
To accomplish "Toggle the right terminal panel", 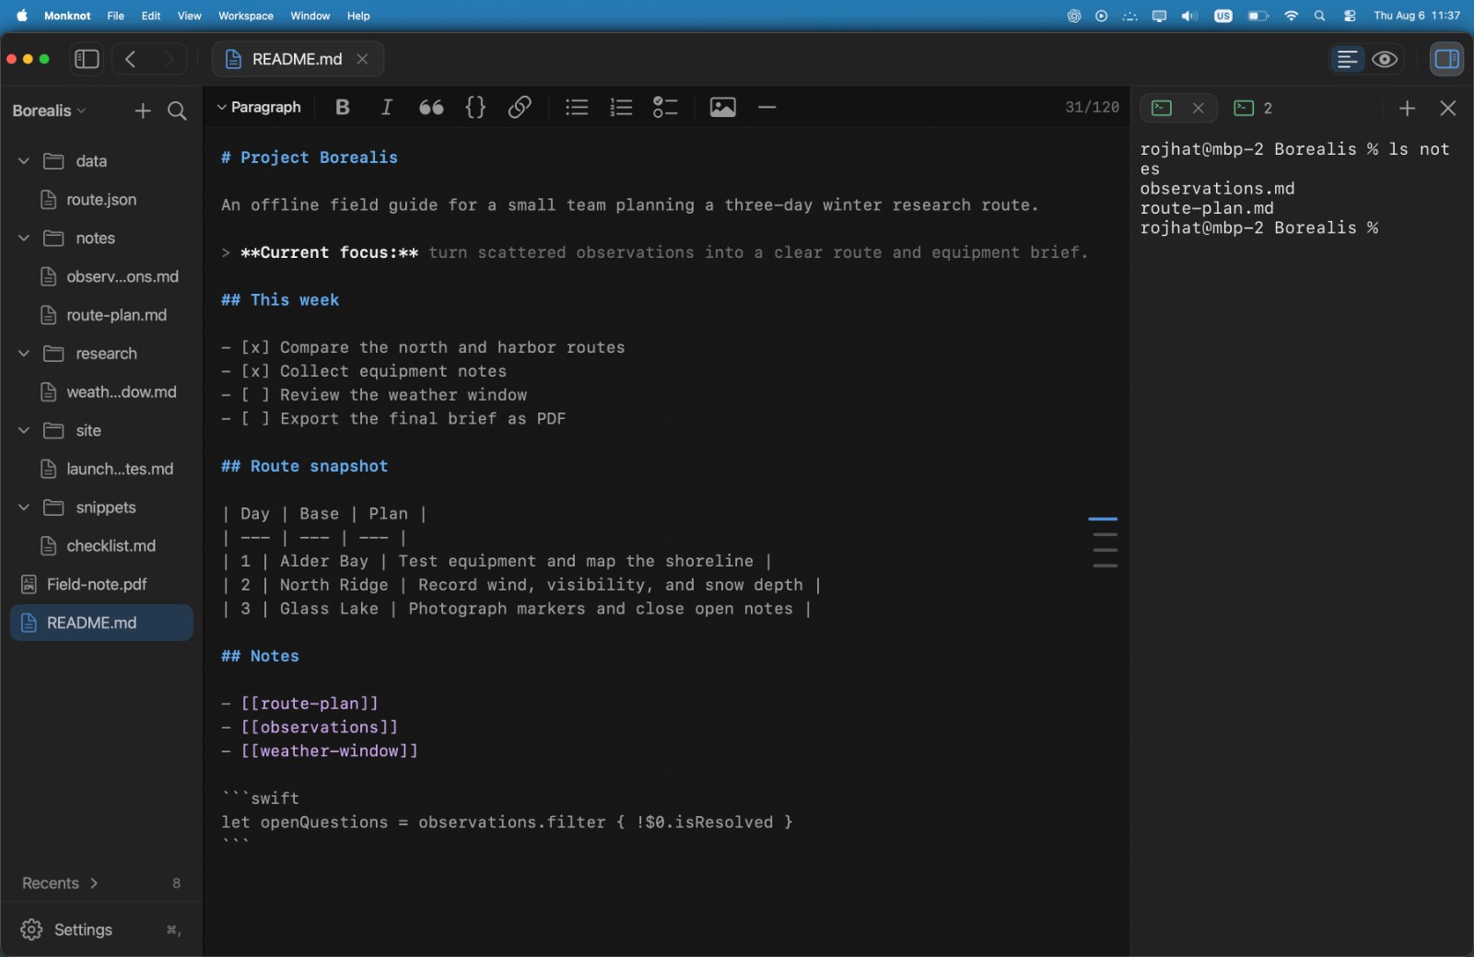I will [x=1446, y=59].
